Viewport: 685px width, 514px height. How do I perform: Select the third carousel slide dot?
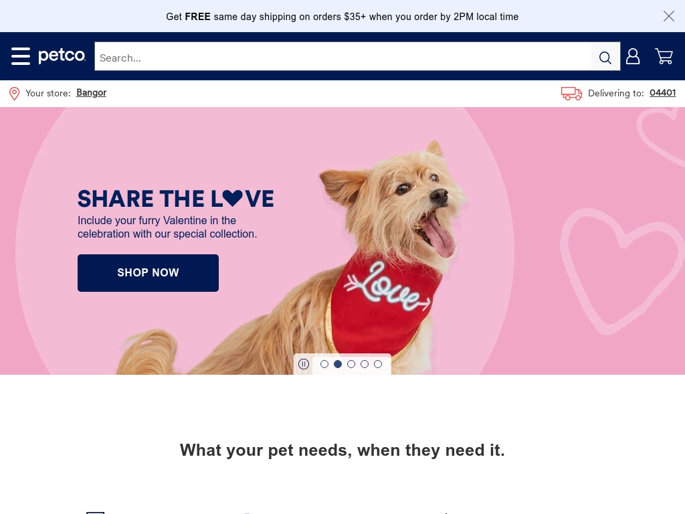tap(351, 364)
